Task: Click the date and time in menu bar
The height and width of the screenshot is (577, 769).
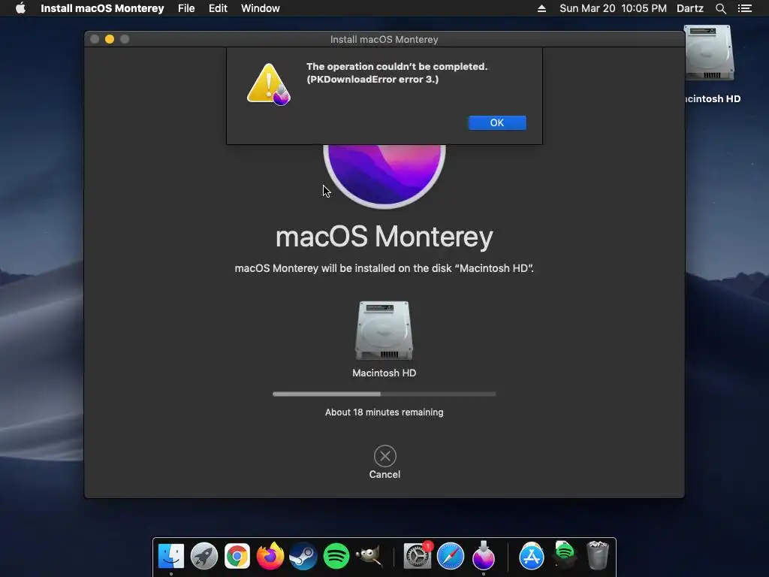Action: click(613, 8)
